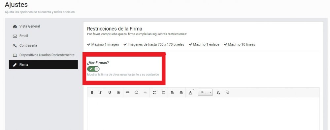Open the font size dropdown

[x=205, y=92]
